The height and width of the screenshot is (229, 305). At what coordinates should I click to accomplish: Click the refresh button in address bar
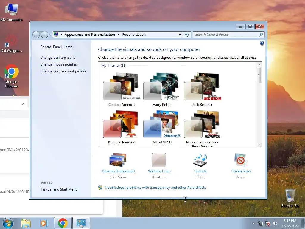[x=187, y=35]
